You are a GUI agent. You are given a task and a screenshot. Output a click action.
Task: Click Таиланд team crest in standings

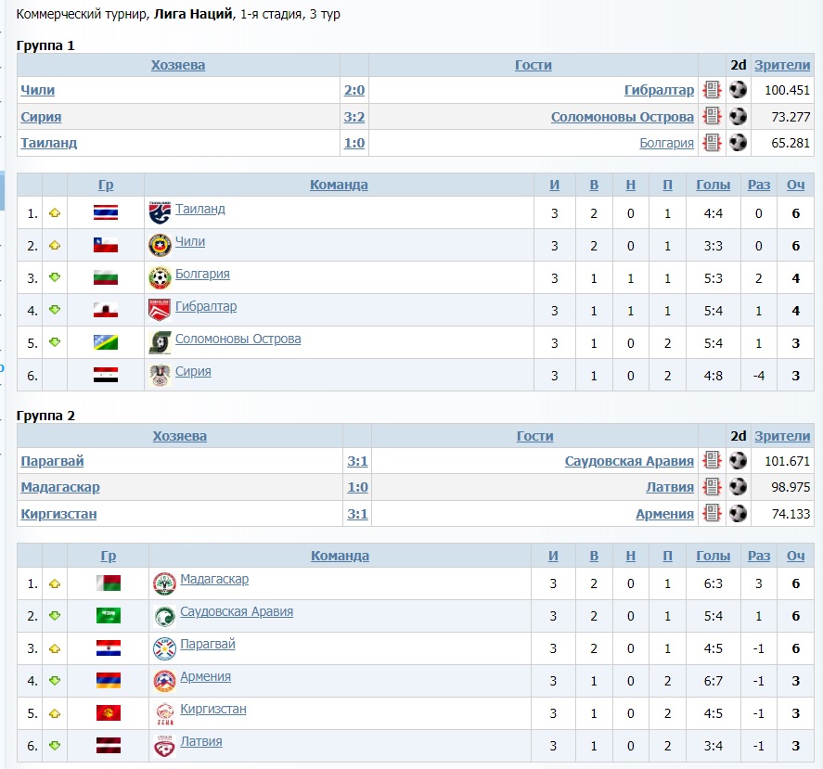point(160,212)
